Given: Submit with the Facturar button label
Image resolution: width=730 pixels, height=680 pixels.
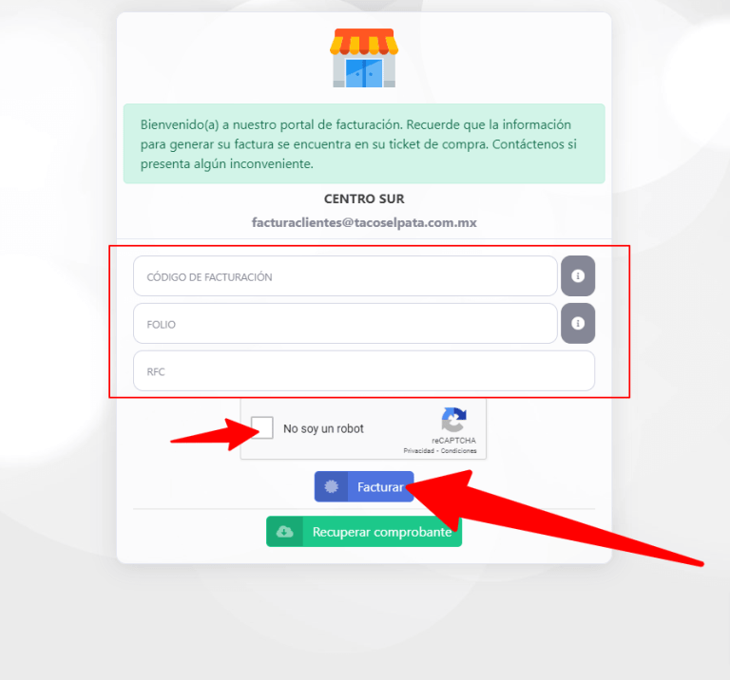Looking at the screenshot, I should click(380, 487).
